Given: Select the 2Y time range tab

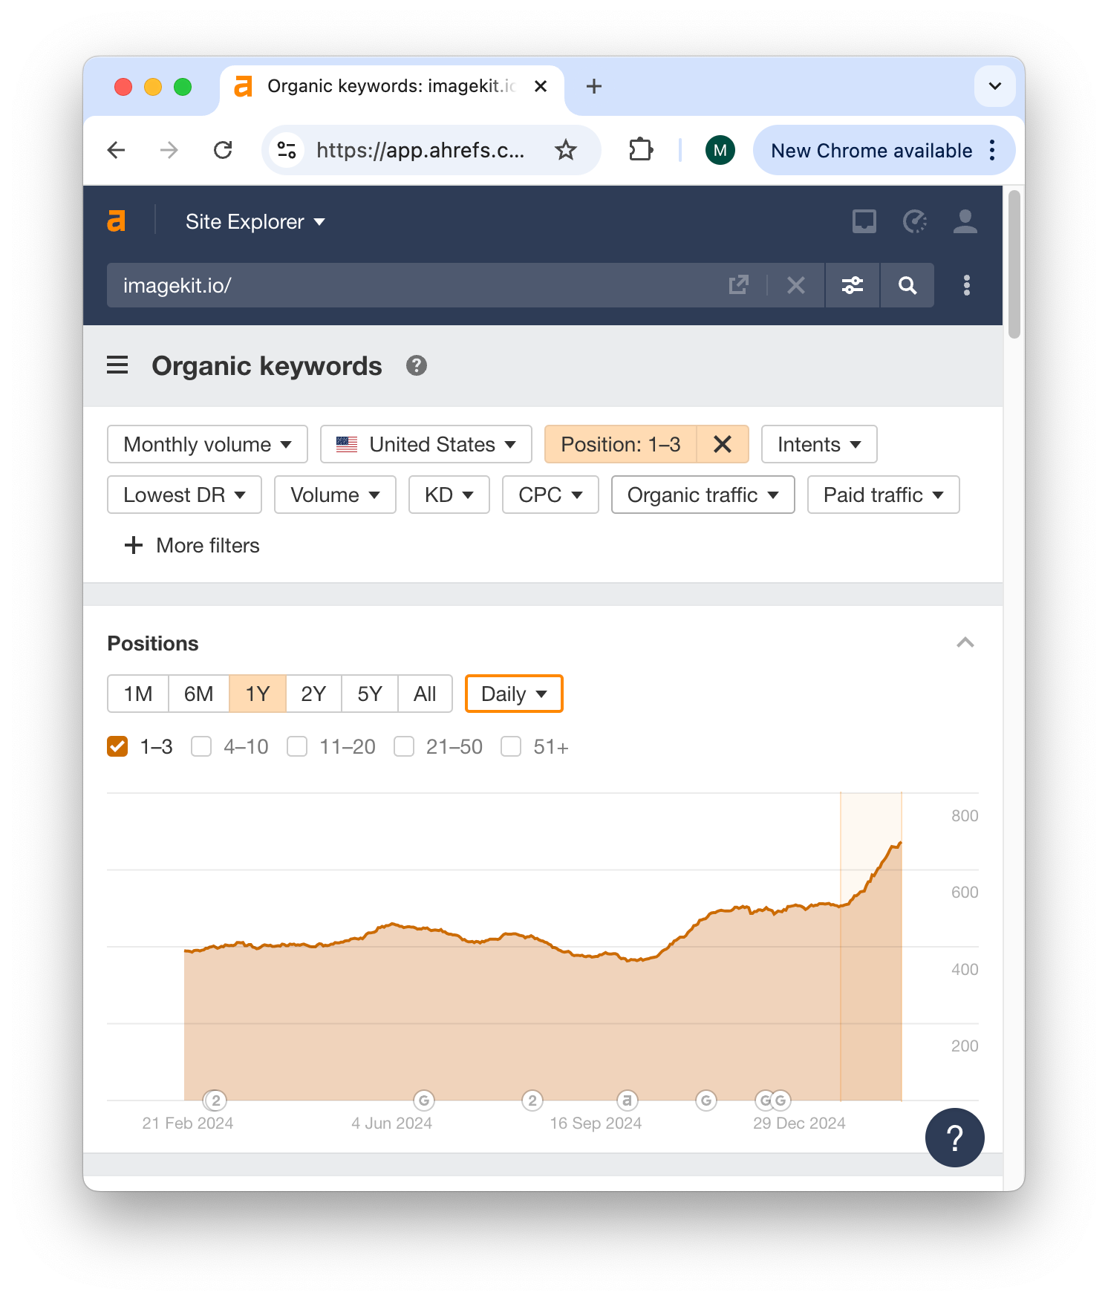Looking at the screenshot, I should [x=313, y=694].
